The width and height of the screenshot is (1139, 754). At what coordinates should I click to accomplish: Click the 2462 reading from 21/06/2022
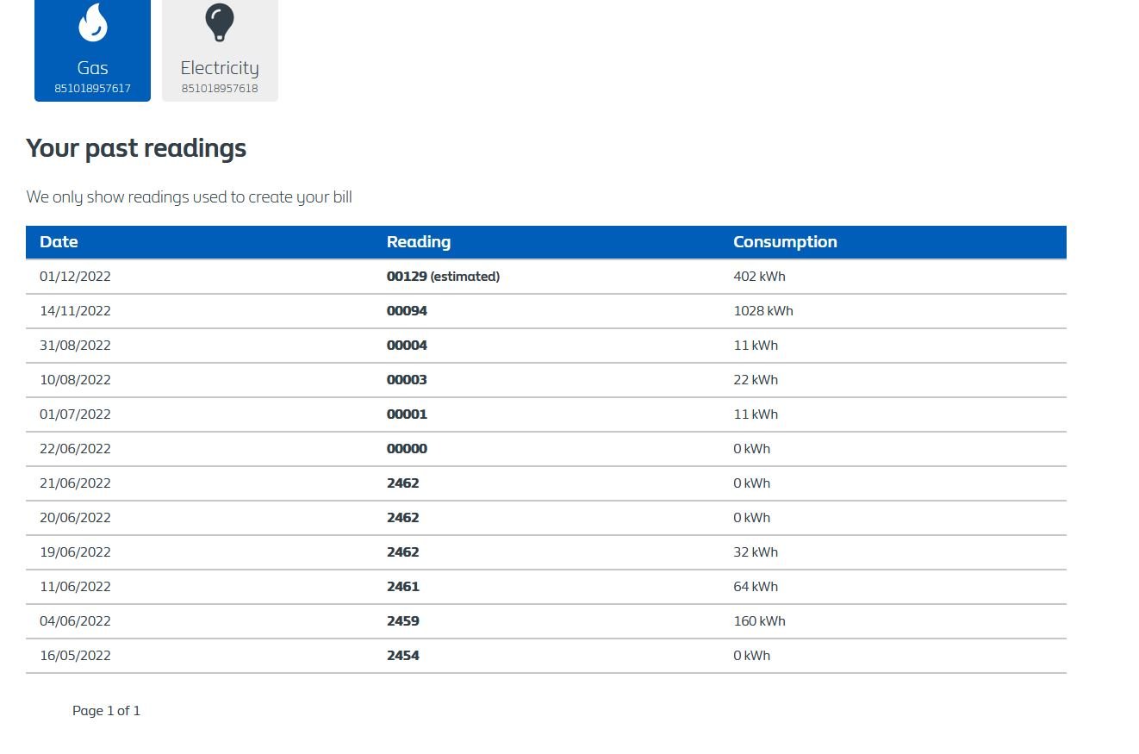tap(403, 483)
